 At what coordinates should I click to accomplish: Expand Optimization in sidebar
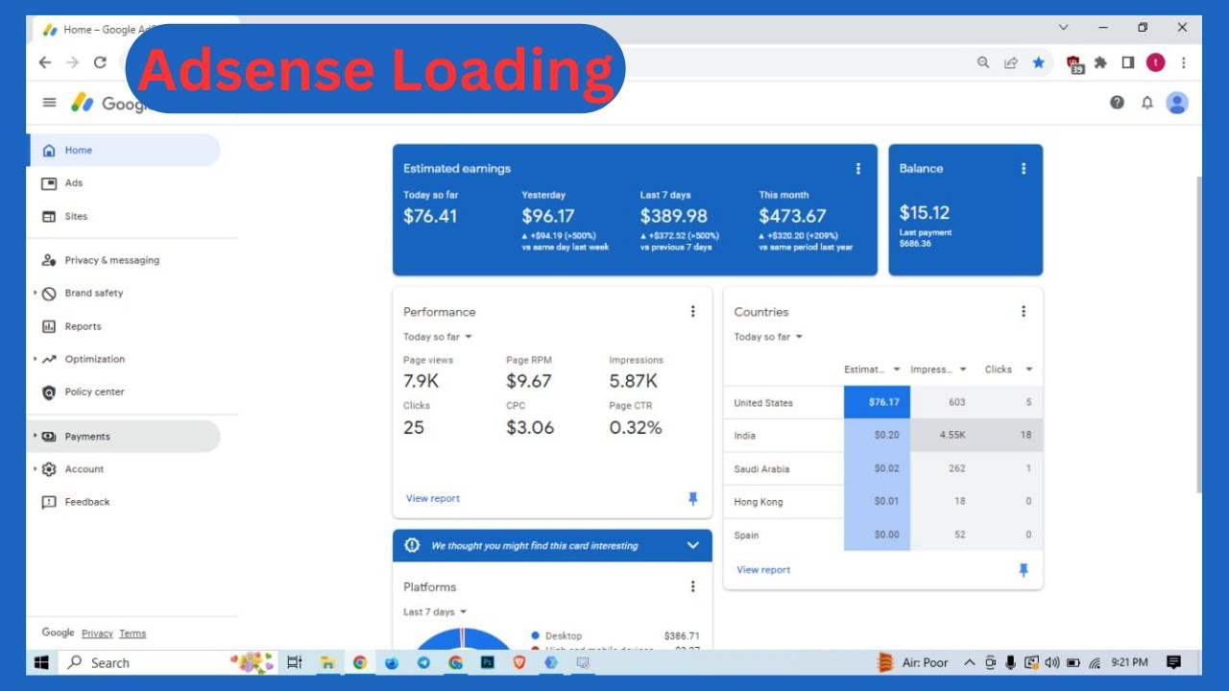36,359
